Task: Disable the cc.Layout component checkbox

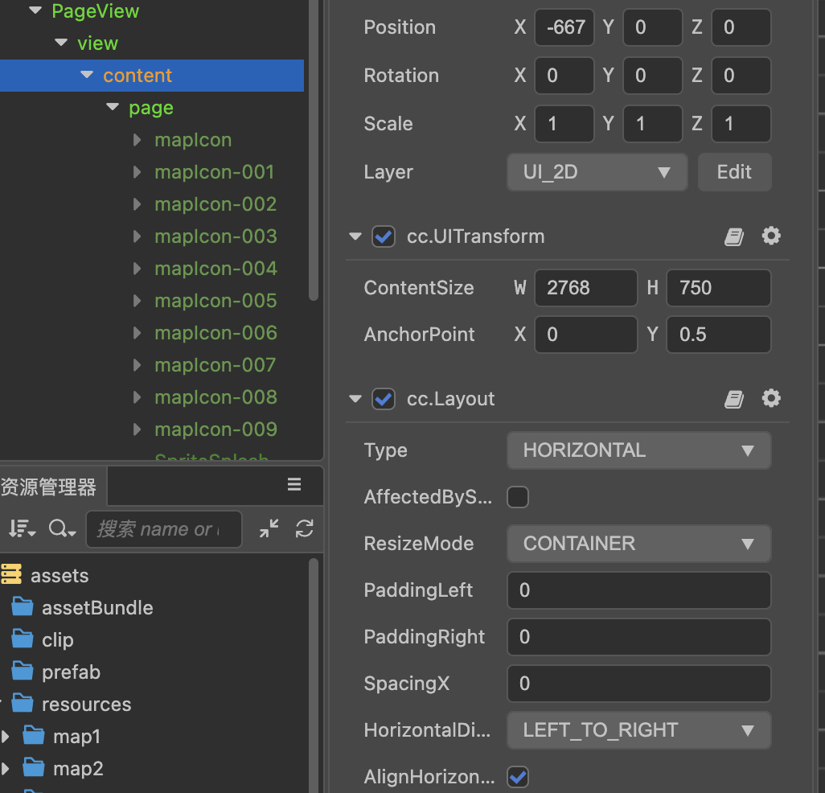Action: pyautogui.click(x=384, y=399)
